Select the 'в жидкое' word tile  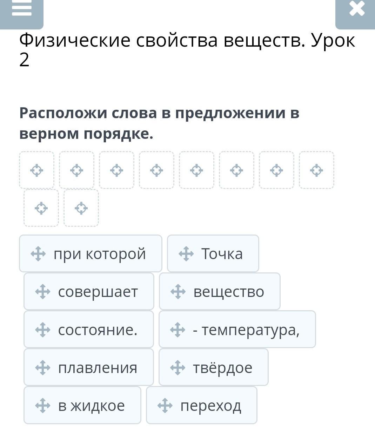point(82,405)
